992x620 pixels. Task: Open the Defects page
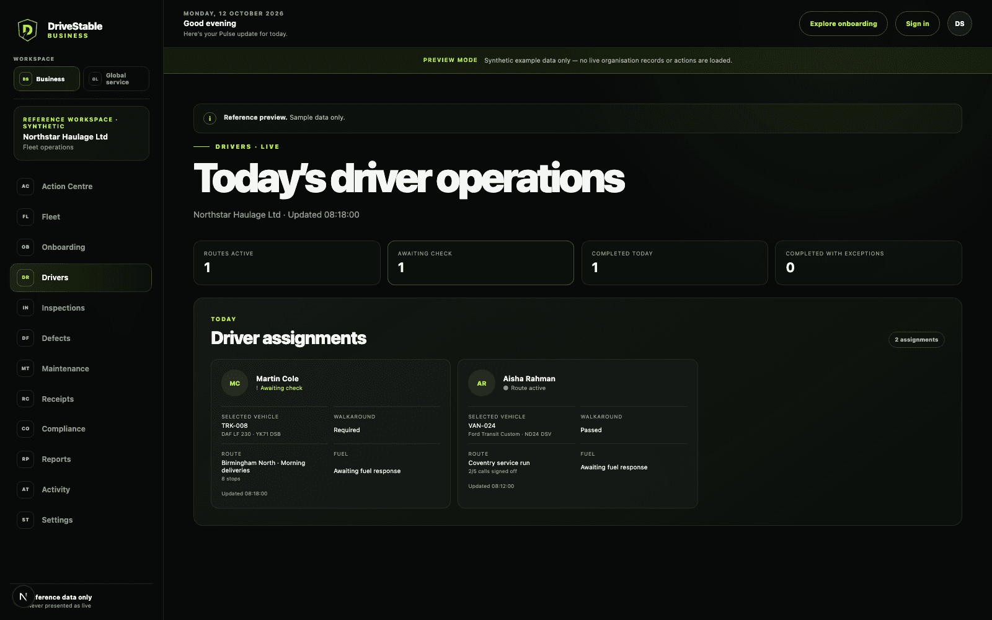(x=81, y=338)
